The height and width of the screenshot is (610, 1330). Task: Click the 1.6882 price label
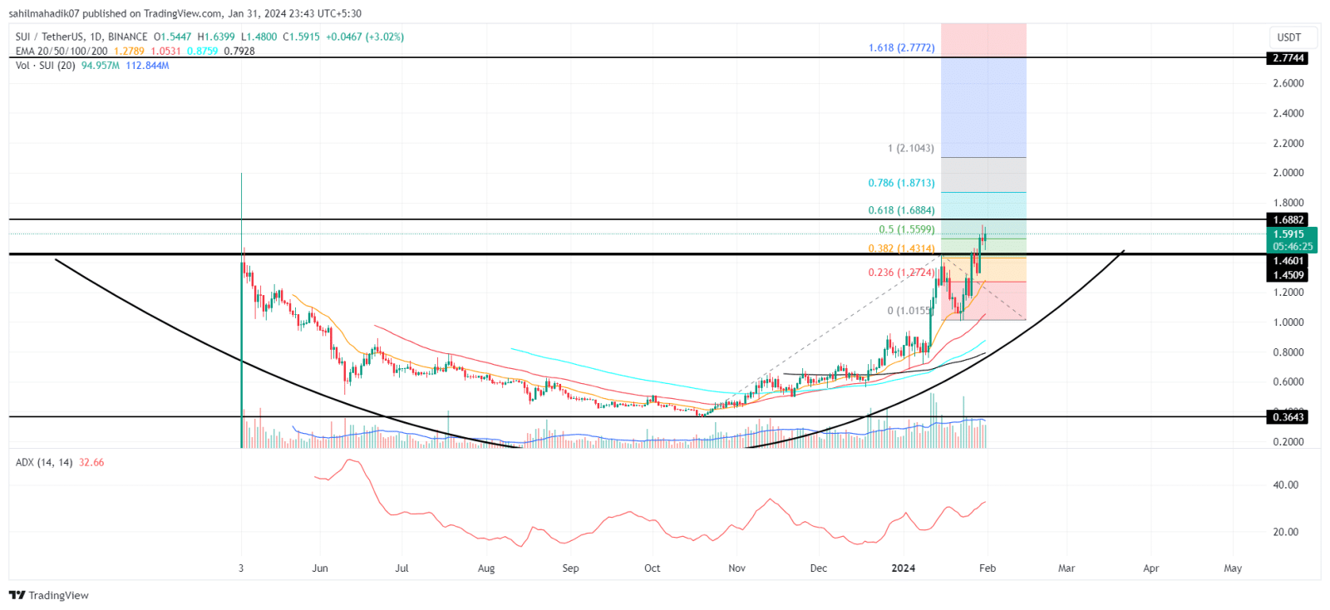coord(1288,220)
